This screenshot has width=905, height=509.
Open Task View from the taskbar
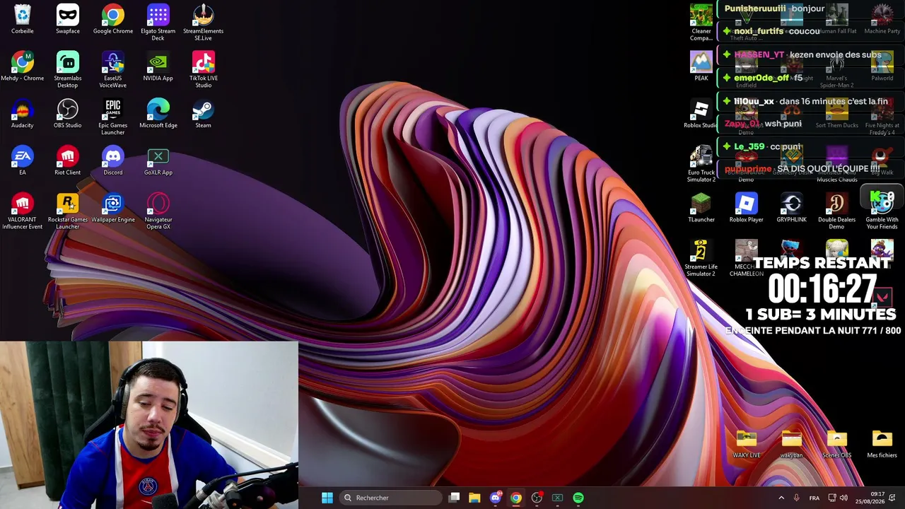(454, 498)
